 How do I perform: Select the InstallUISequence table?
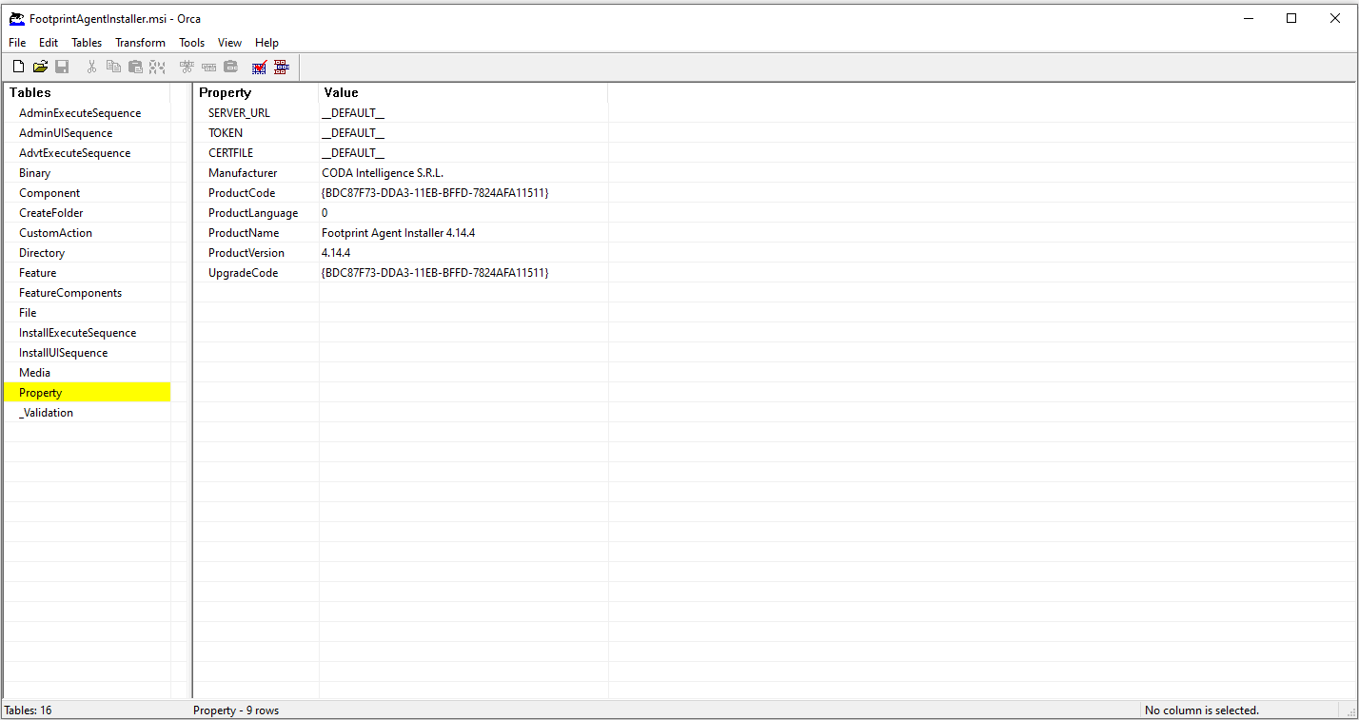click(x=88, y=353)
